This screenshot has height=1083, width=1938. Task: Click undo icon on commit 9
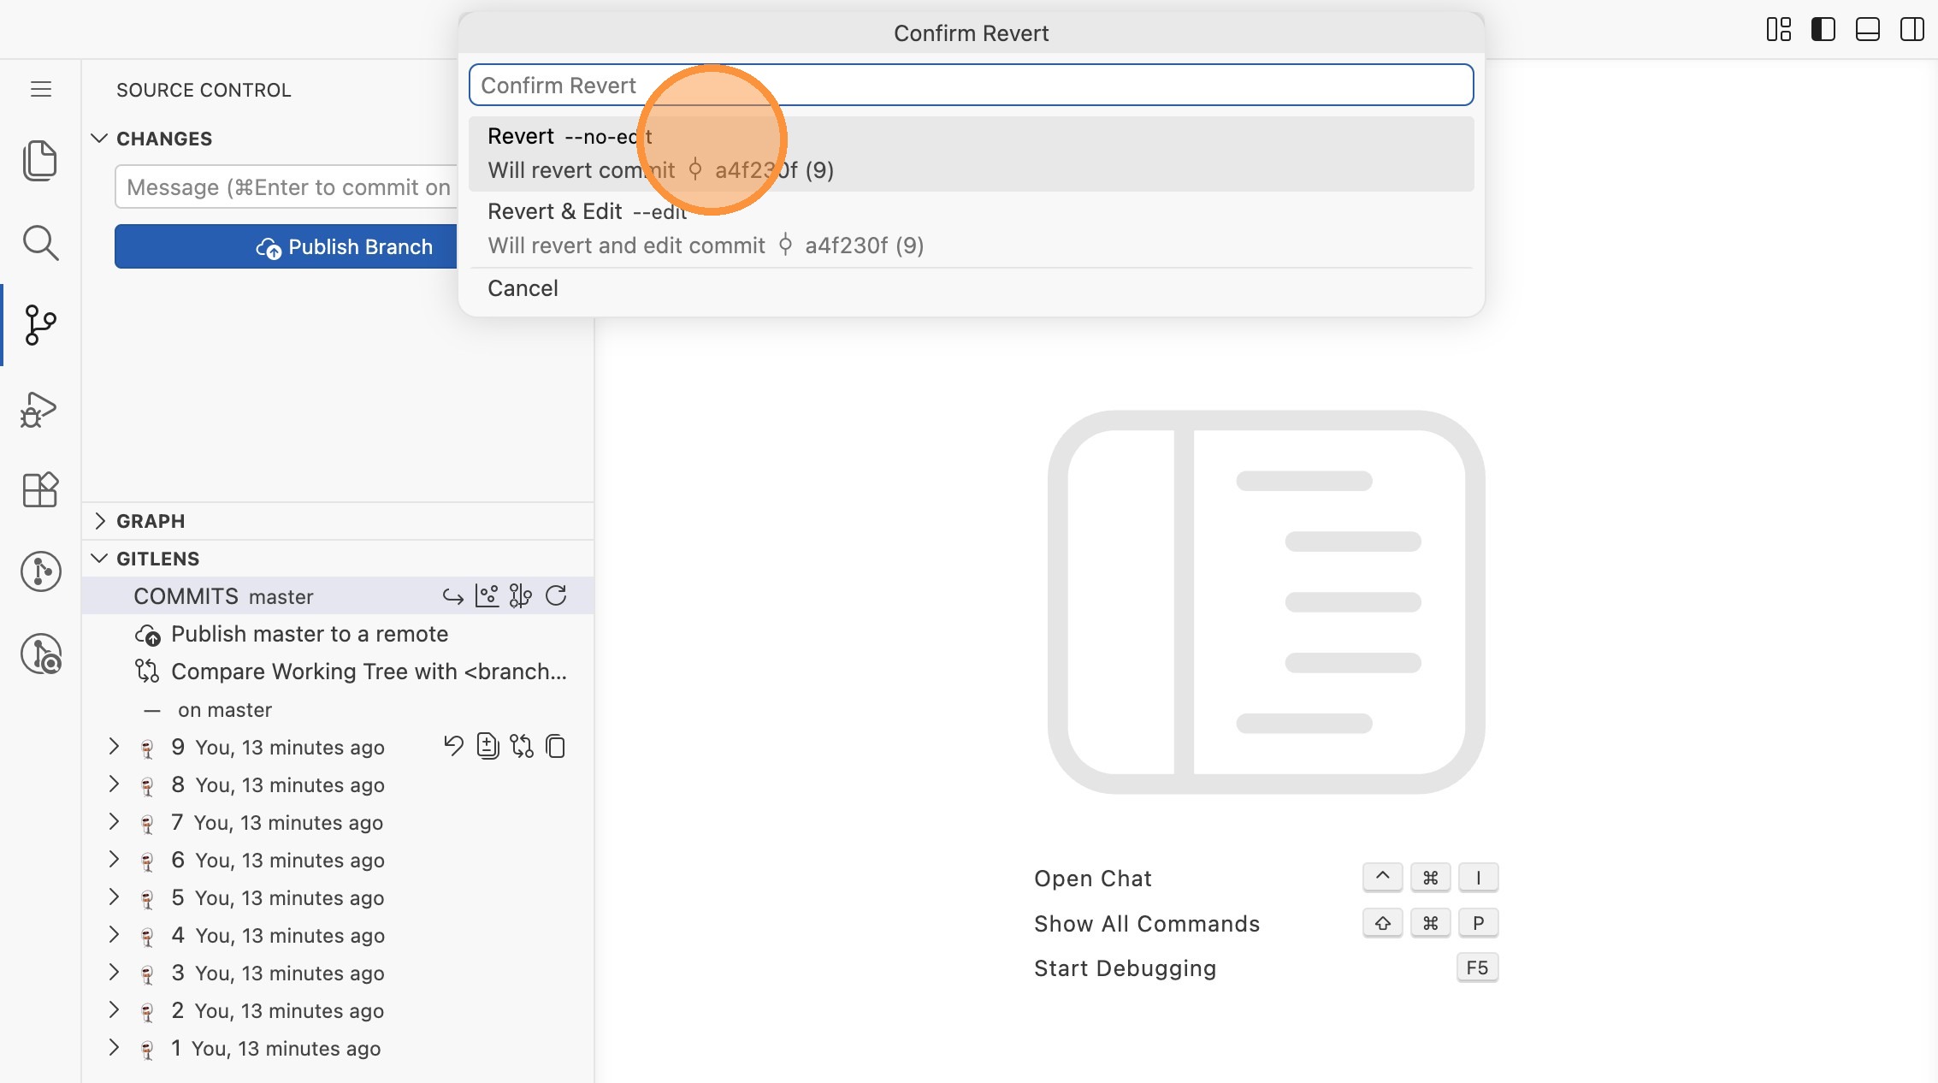click(x=453, y=747)
